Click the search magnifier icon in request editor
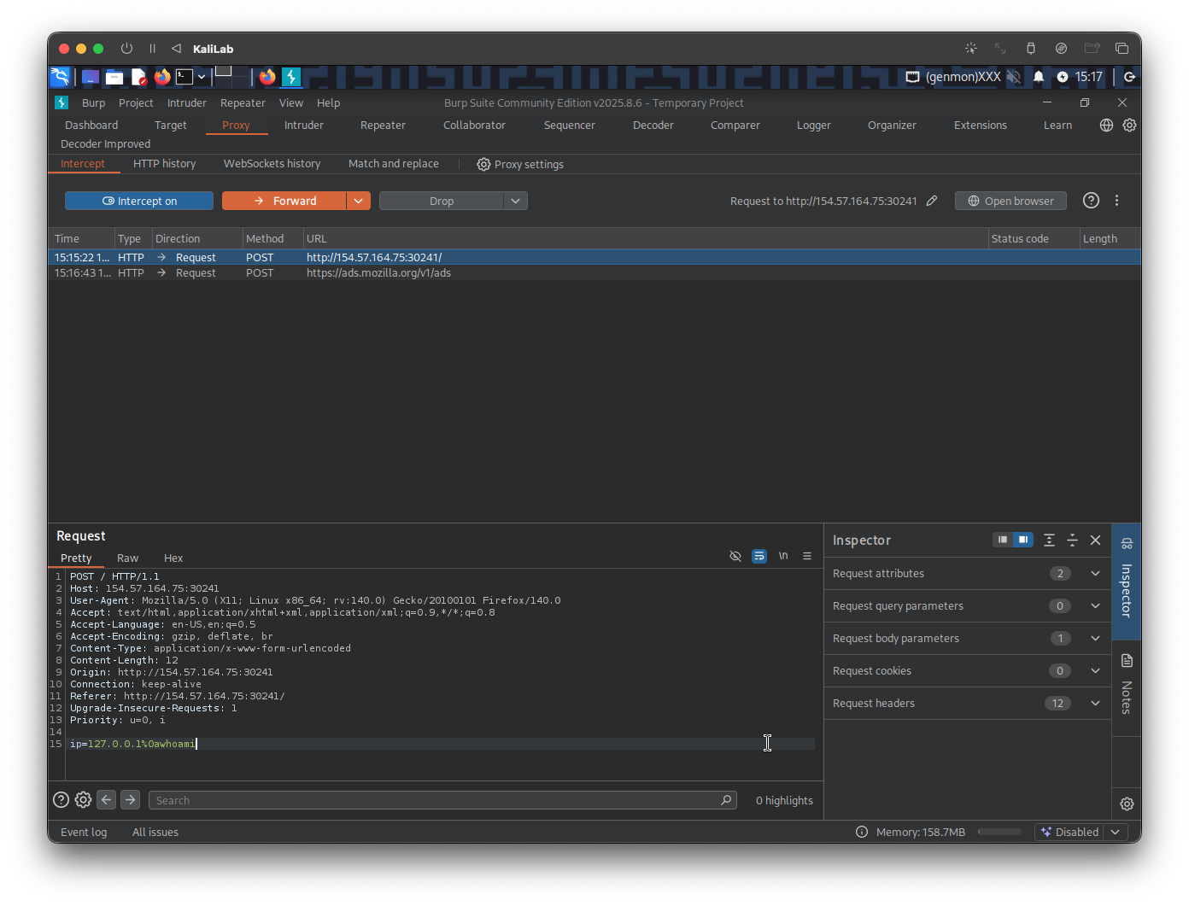Viewport: 1189px width, 906px height. [726, 800]
